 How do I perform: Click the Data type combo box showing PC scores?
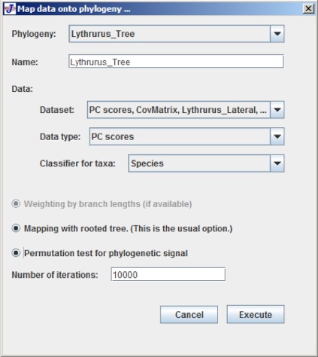pyautogui.click(x=186, y=136)
